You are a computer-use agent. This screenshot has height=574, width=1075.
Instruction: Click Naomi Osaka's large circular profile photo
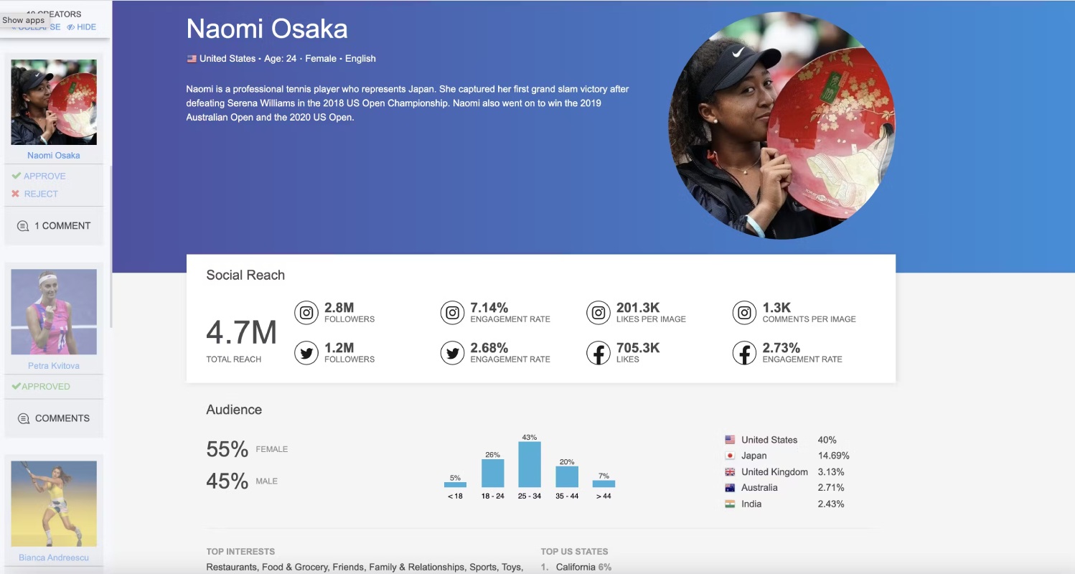(782, 126)
